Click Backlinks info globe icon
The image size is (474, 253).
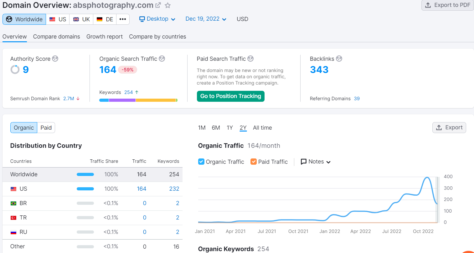point(339,59)
